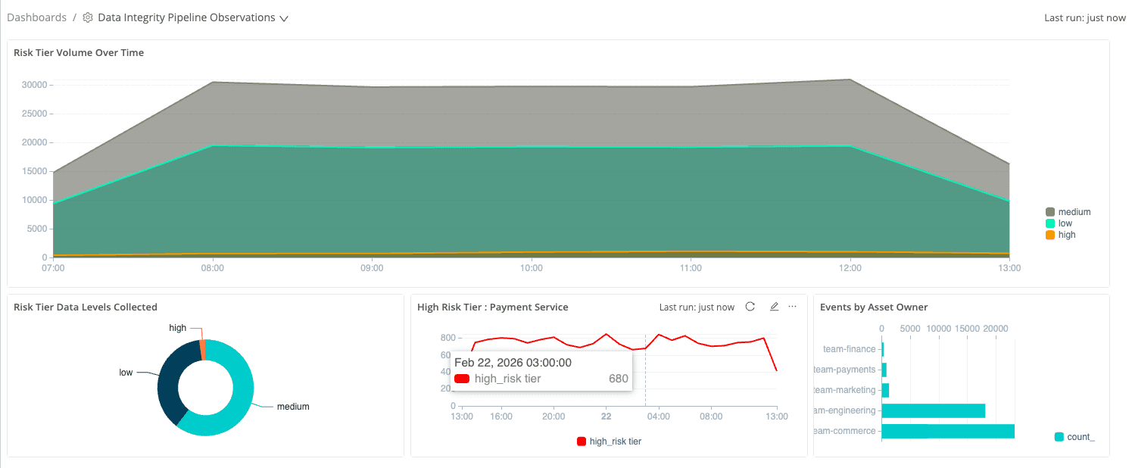1132x468 pixels.
Task: Click the red high_risk tier legend swatch
Action: pyautogui.click(x=582, y=441)
